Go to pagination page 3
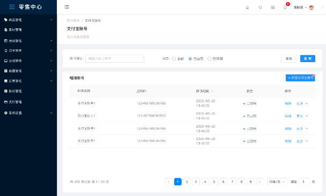 click(196, 182)
